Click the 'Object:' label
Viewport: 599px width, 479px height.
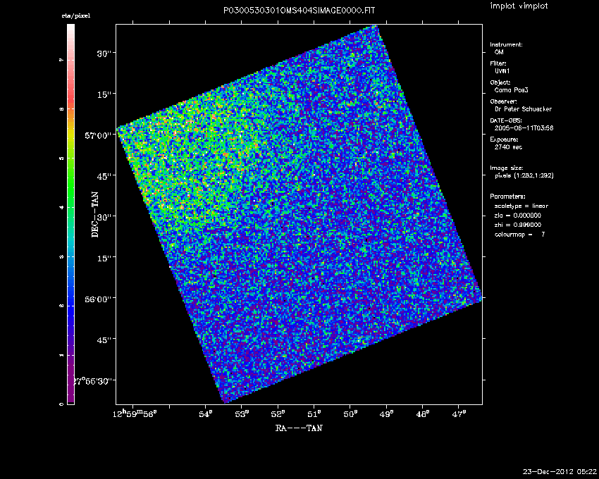click(x=500, y=82)
